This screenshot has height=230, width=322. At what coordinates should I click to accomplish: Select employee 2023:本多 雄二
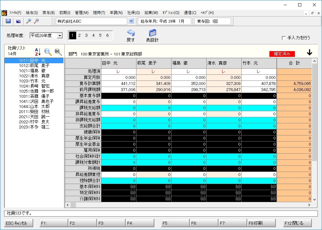[x=34, y=127]
